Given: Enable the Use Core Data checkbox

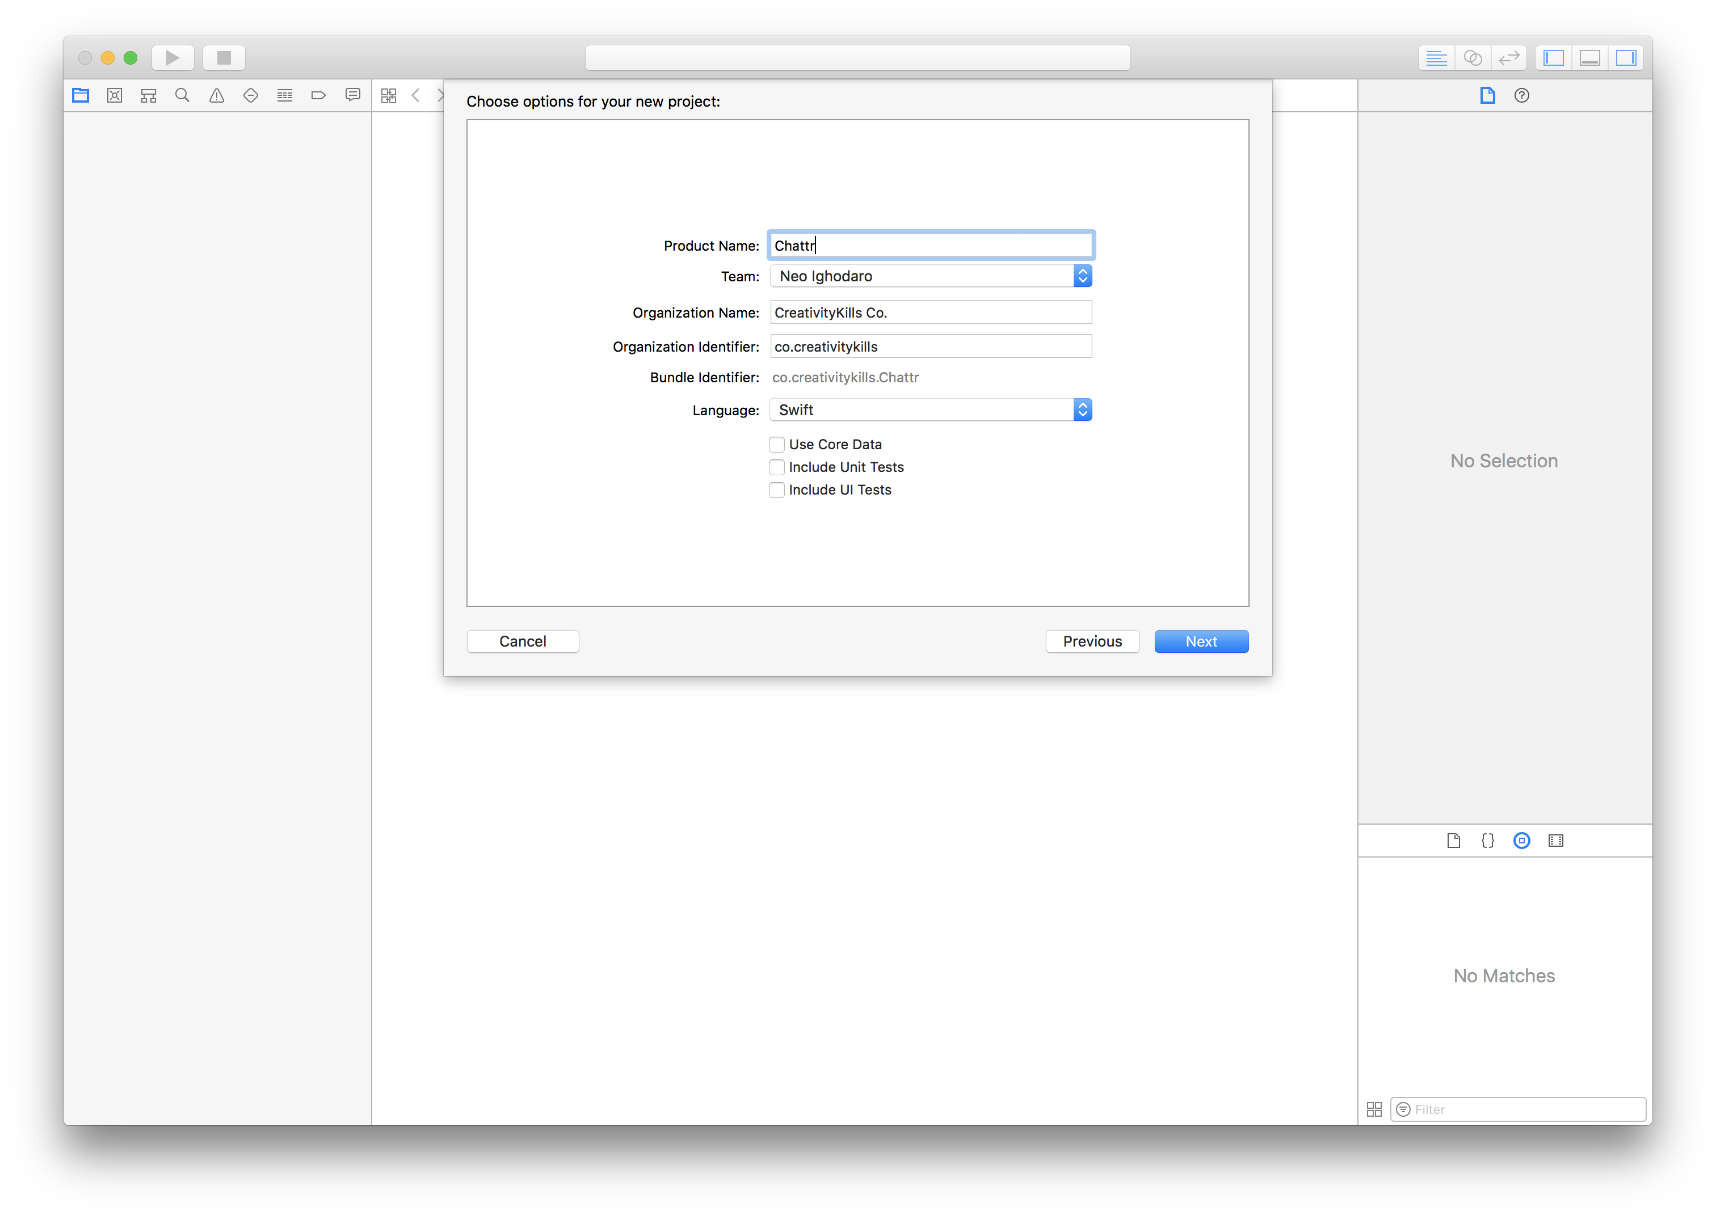Looking at the screenshot, I should 777,444.
